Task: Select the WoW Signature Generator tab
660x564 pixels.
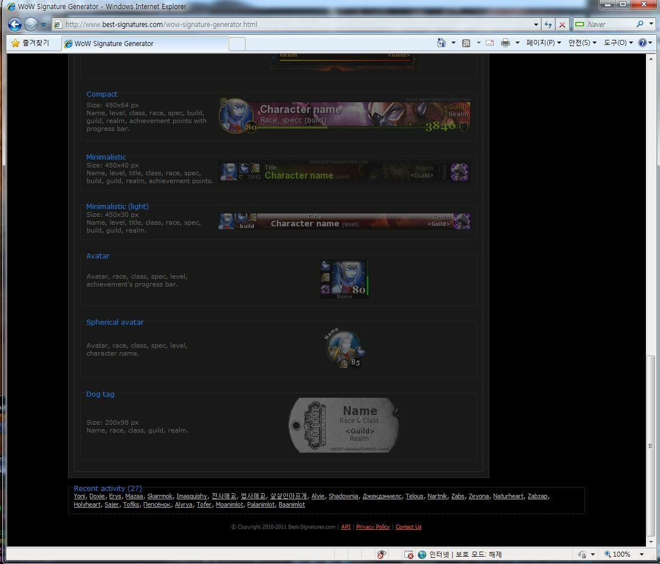Action: pyautogui.click(x=146, y=44)
